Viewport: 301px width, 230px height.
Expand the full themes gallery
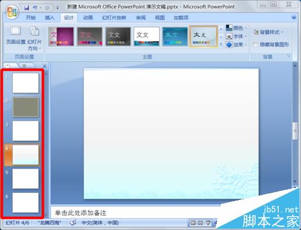pos(221,44)
